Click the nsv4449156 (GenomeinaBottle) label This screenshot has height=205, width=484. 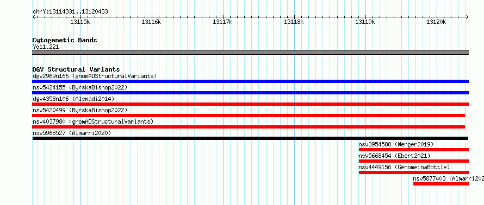coord(405,167)
